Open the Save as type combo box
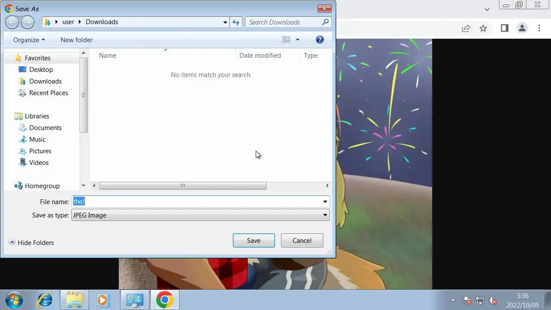The height and width of the screenshot is (310, 551). pos(201,215)
